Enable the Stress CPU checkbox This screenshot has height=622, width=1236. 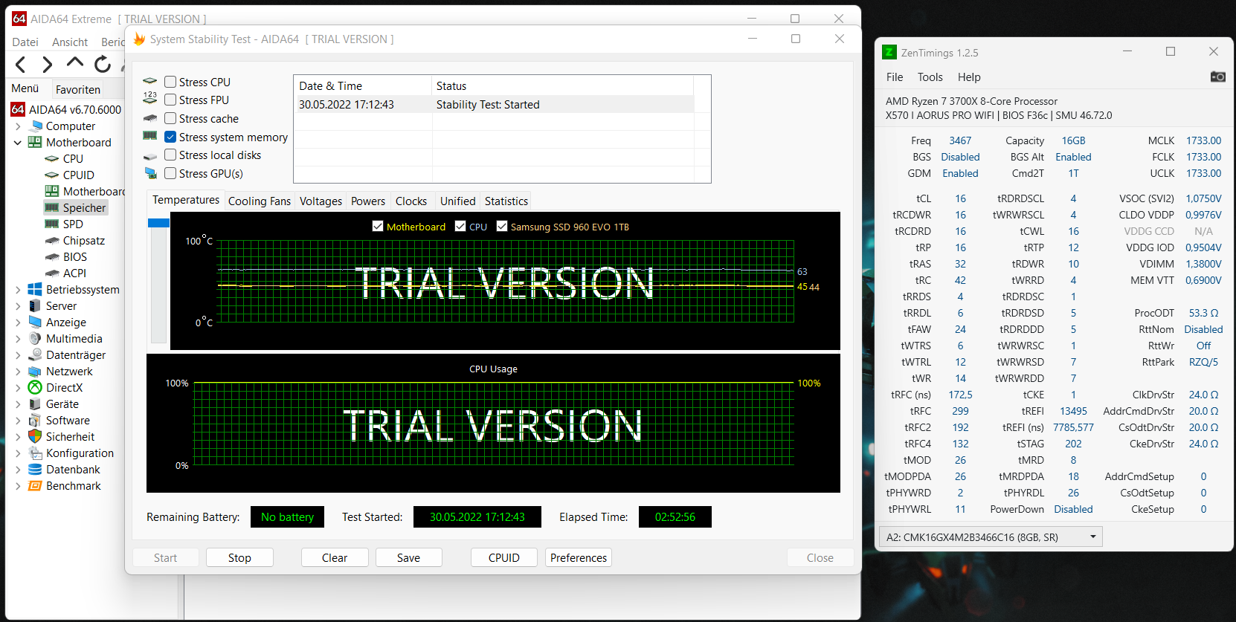pyautogui.click(x=170, y=82)
